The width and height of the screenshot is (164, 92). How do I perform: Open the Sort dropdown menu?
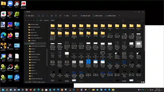point(67,16)
